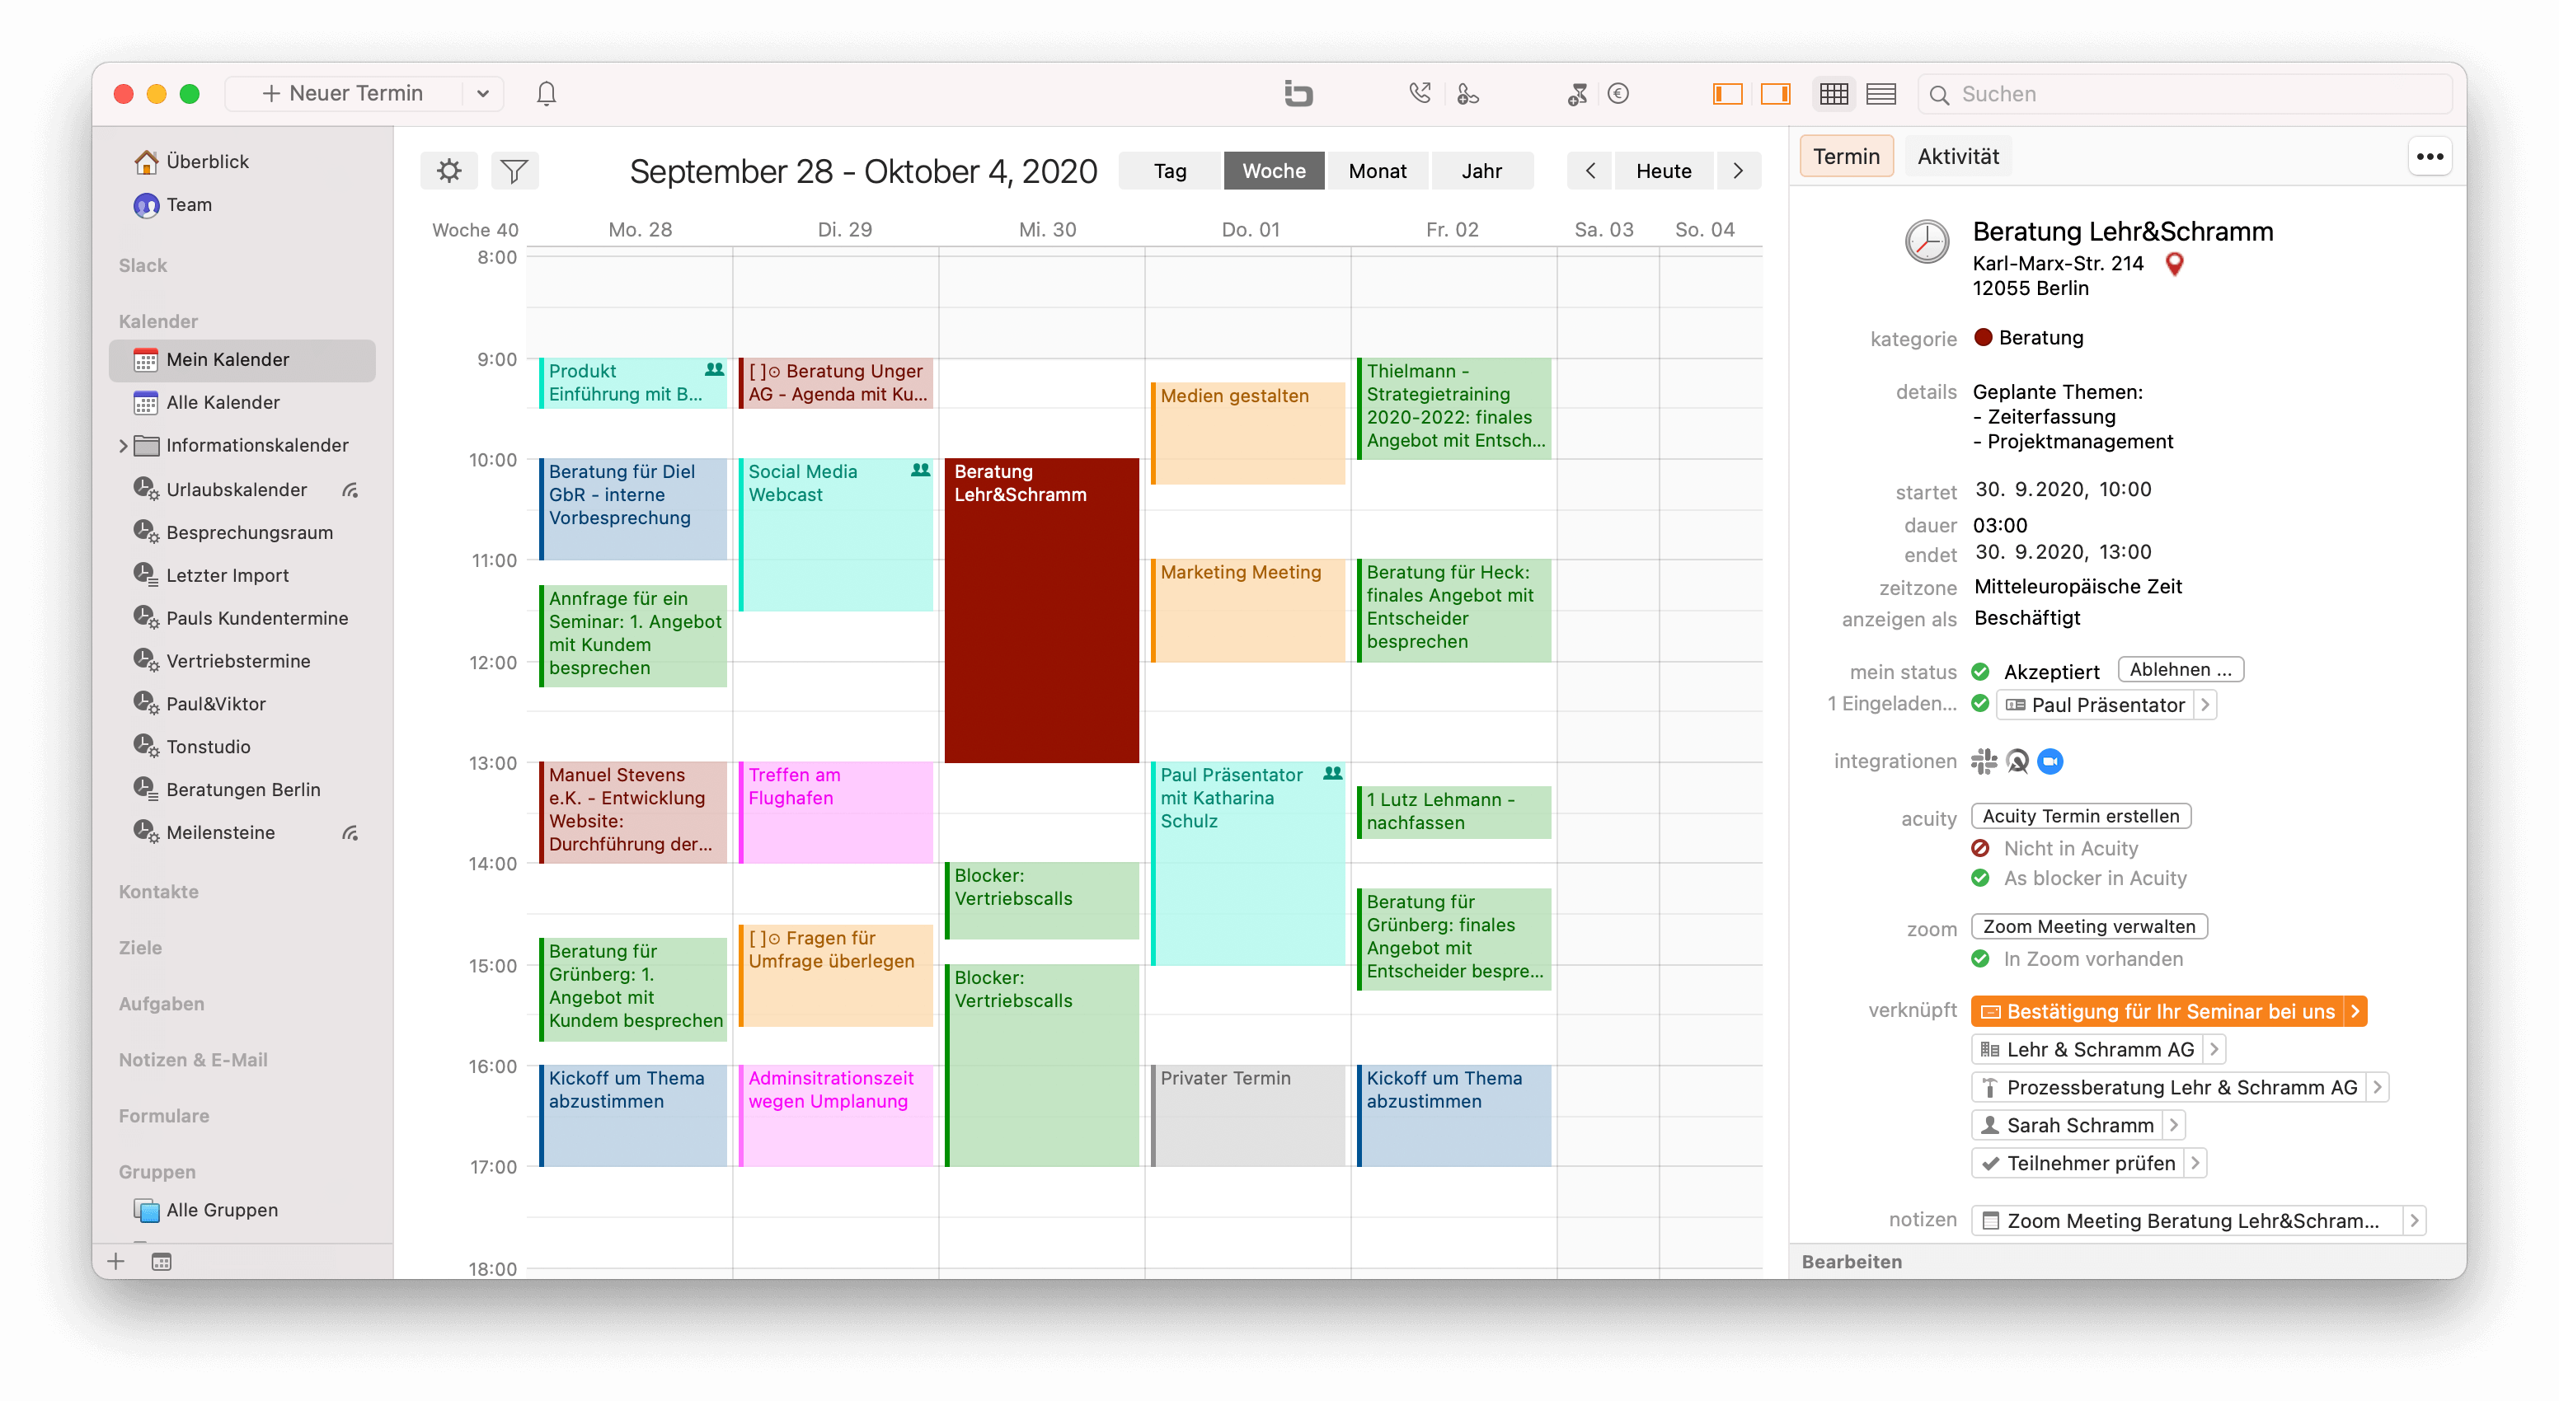Viewport: 2559px width, 1401px height.
Task: Go to previous week arrow
Action: pos(1589,171)
